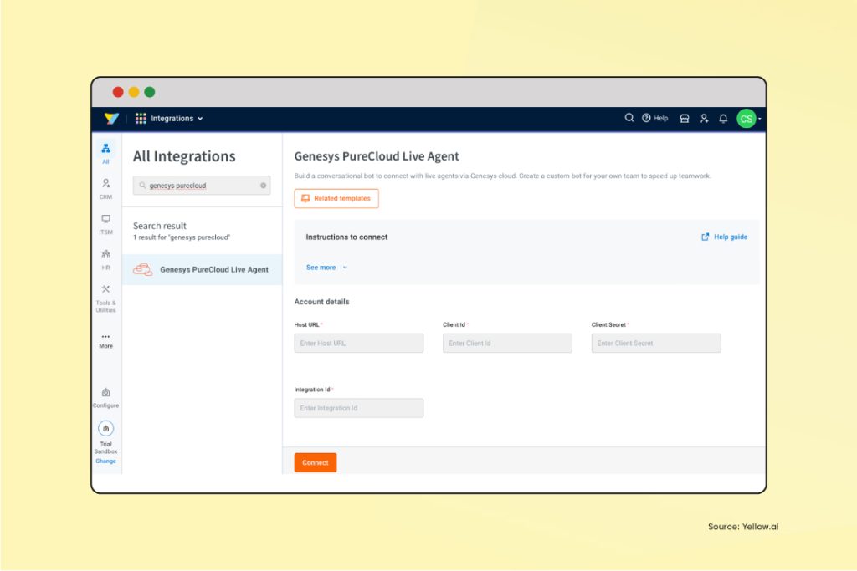This screenshot has width=857, height=571.
Task: Select Genesys PureCloud Live Agent result
Action: tap(203, 270)
